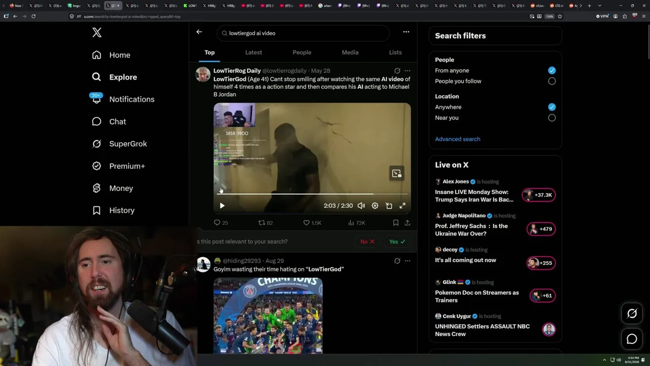Click the browser address bar URL
Screen dimensions: 650x366
click(x=132, y=16)
